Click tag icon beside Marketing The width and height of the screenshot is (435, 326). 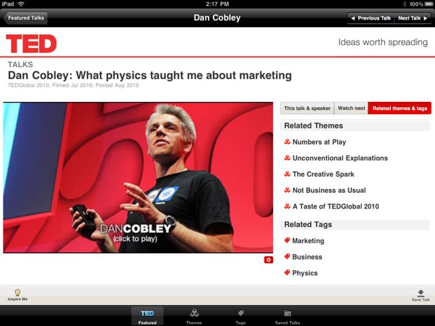pos(287,240)
